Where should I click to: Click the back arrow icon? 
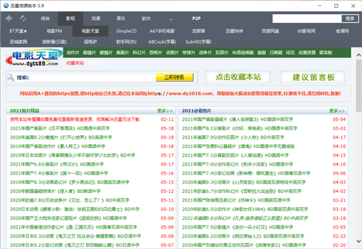(x=9, y=19)
